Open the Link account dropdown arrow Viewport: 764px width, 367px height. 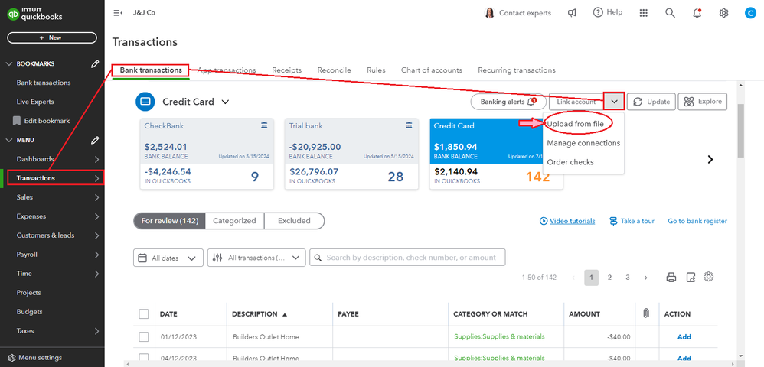pos(614,102)
